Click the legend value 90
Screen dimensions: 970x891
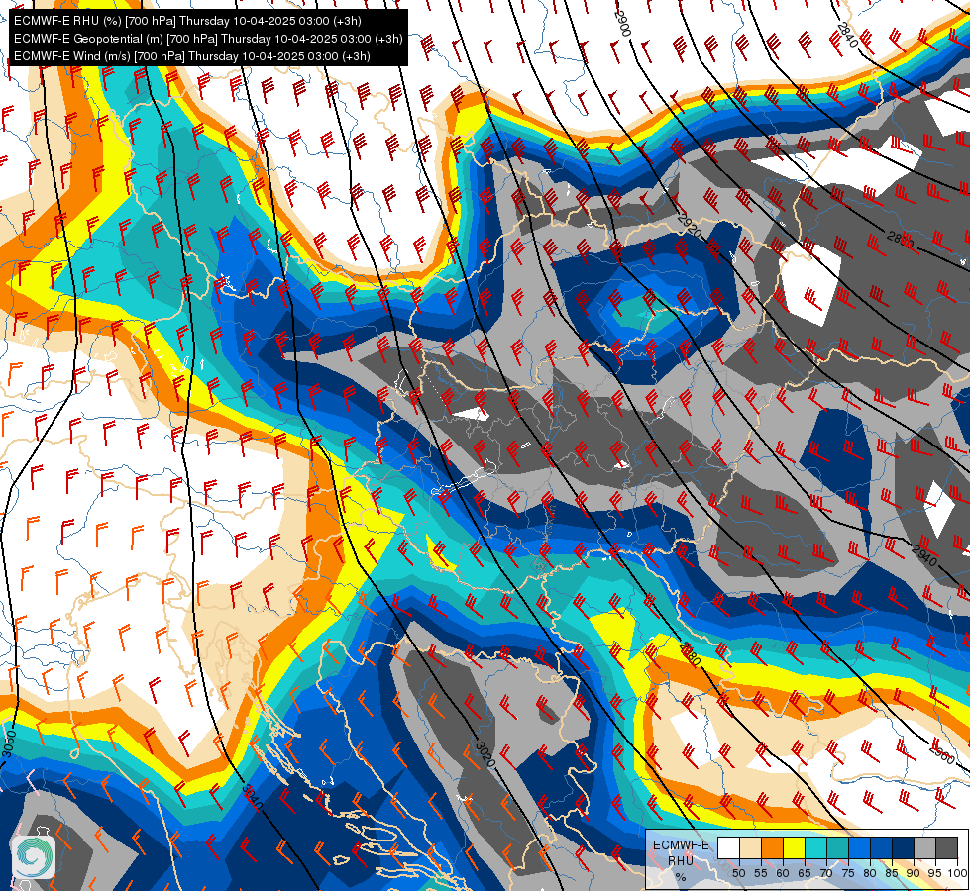(914, 873)
